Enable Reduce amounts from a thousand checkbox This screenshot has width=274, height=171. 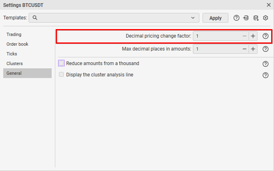[61, 63]
